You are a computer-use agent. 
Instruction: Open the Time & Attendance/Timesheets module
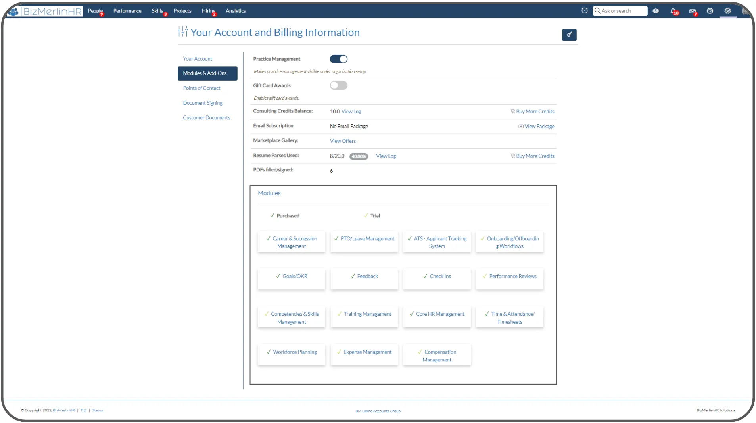(510, 317)
